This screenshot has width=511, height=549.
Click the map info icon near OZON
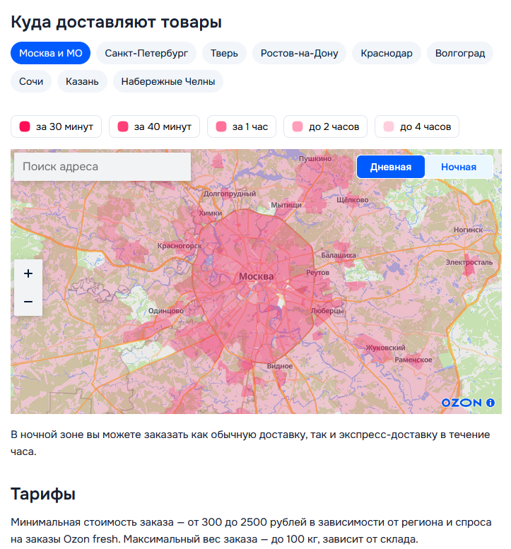click(x=491, y=403)
